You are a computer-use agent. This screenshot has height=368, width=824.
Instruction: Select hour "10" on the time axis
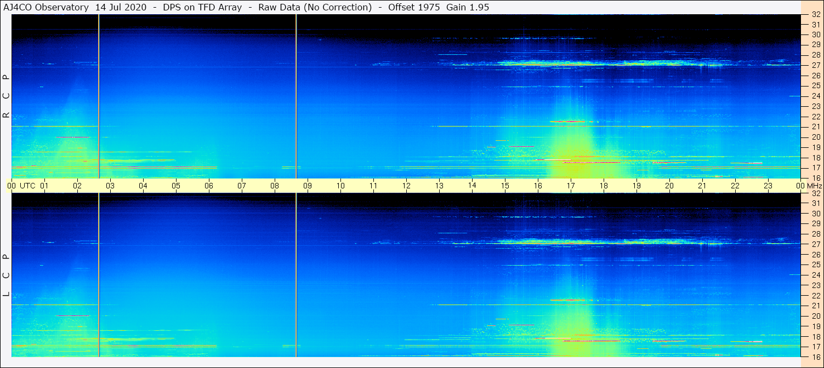pyautogui.click(x=340, y=186)
